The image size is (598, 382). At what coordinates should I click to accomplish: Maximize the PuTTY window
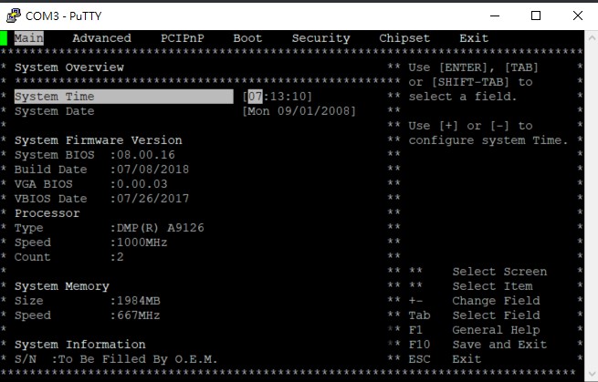536,15
